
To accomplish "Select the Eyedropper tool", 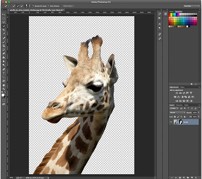I will pos(4,34).
